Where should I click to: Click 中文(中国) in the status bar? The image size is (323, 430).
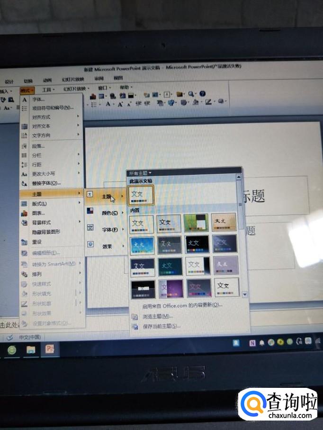(30, 337)
